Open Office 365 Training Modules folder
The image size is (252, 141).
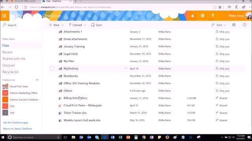[x=82, y=83]
